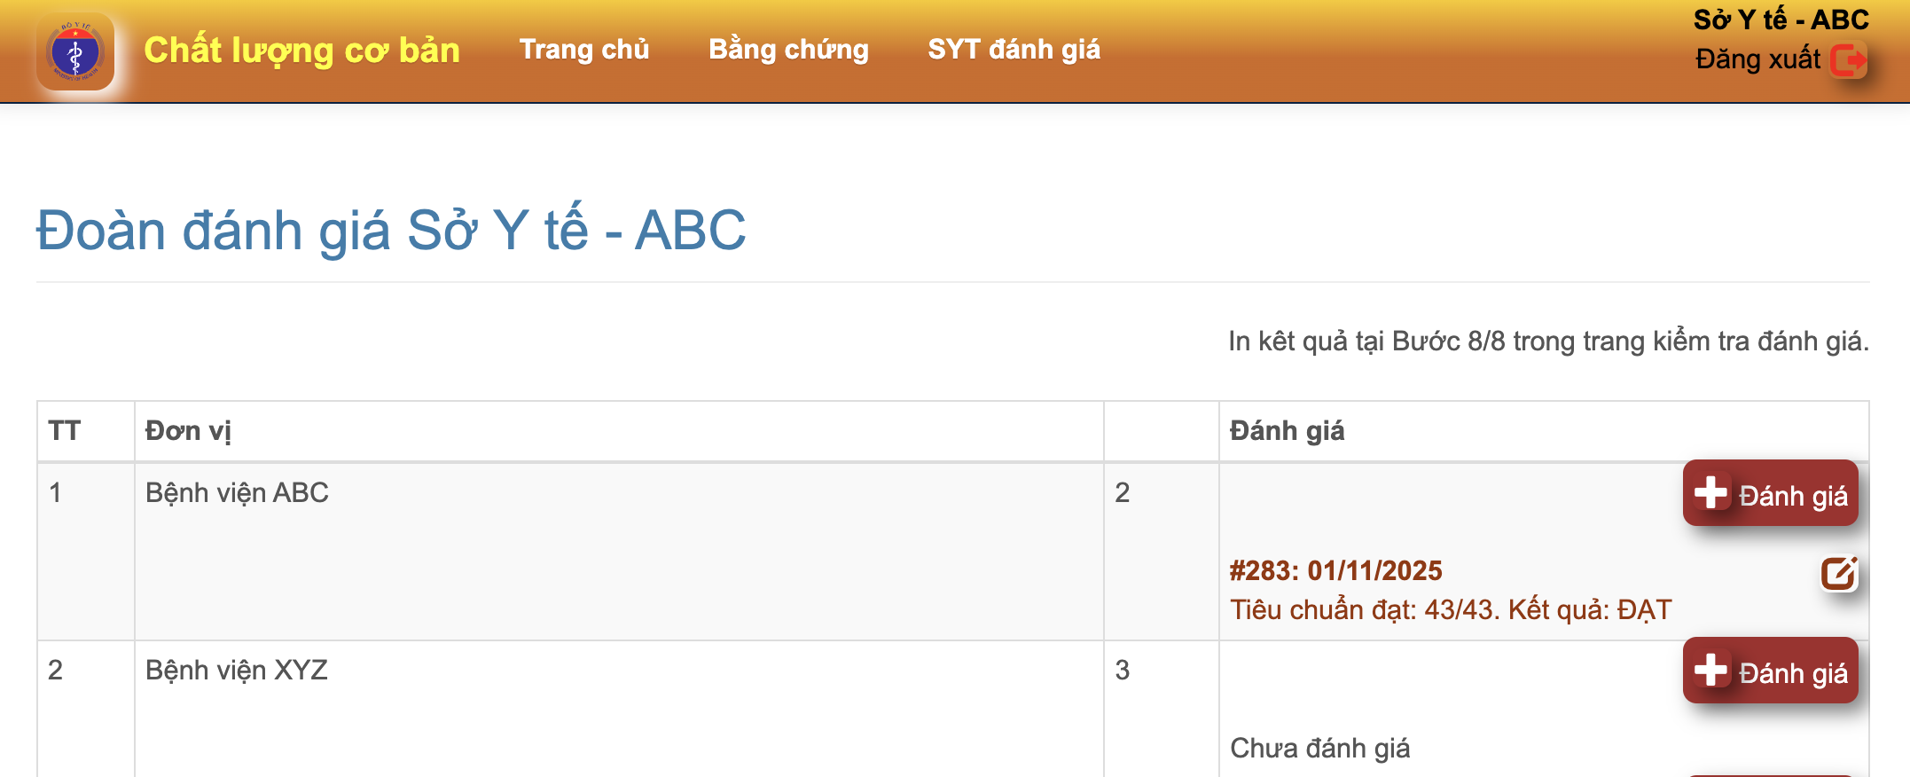Click the Ministry of Health logo icon
1910x777 pixels.
pyautogui.click(x=75, y=51)
